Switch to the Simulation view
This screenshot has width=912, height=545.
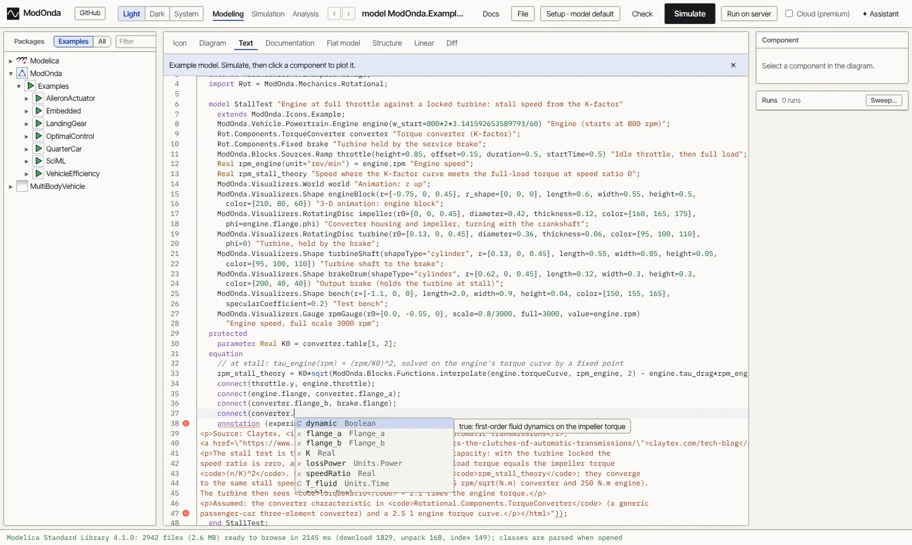(x=268, y=14)
